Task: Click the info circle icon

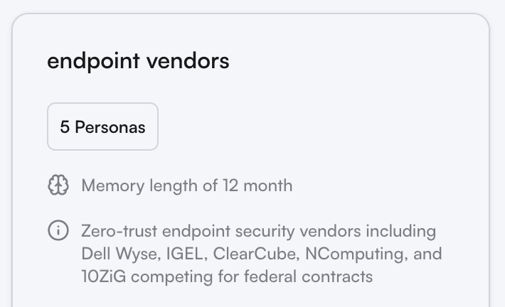Action: click(58, 231)
